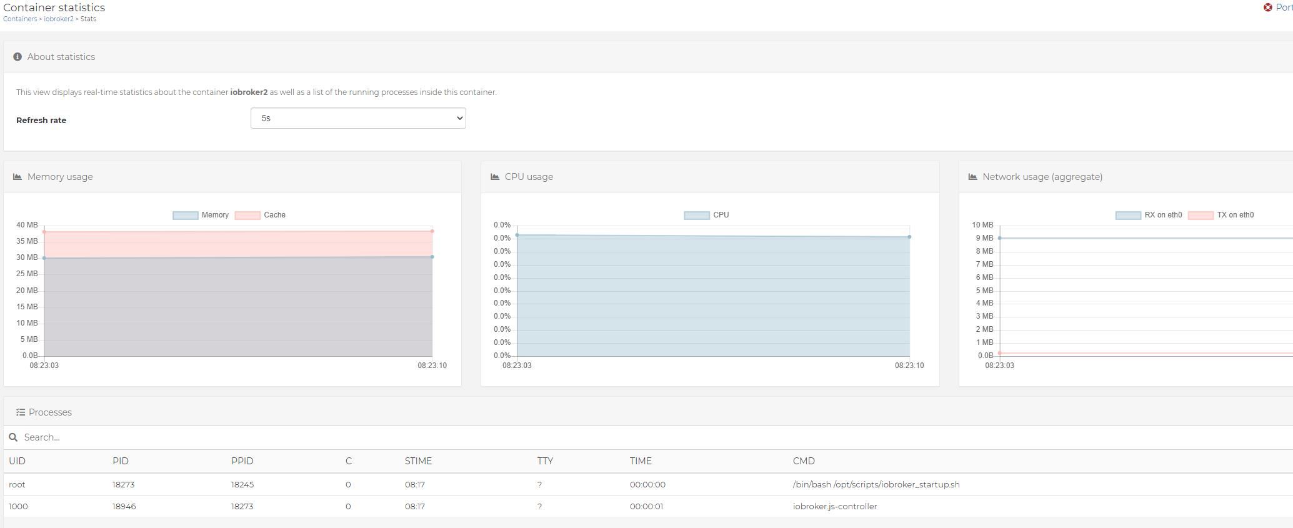Click the 'About statistics' panel heading
The height and width of the screenshot is (528, 1293).
tap(61, 57)
